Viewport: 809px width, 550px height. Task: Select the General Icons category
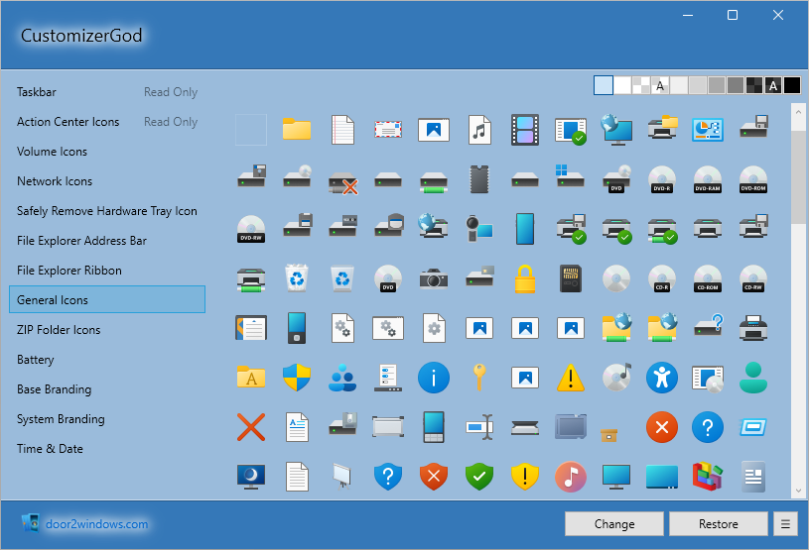(x=107, y=299)
